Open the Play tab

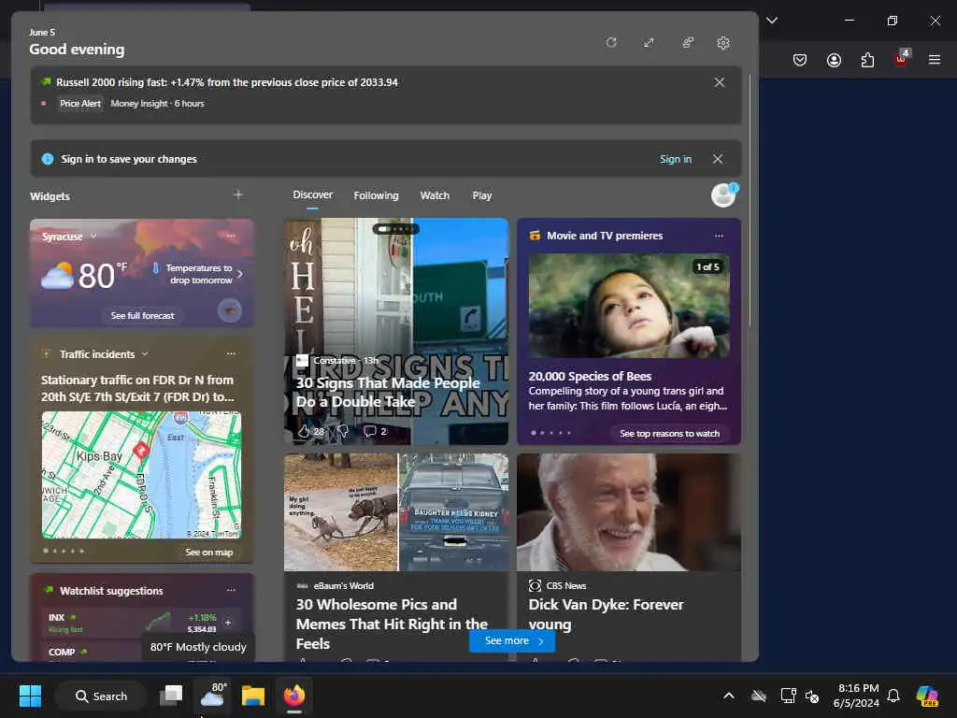(481, 195)
